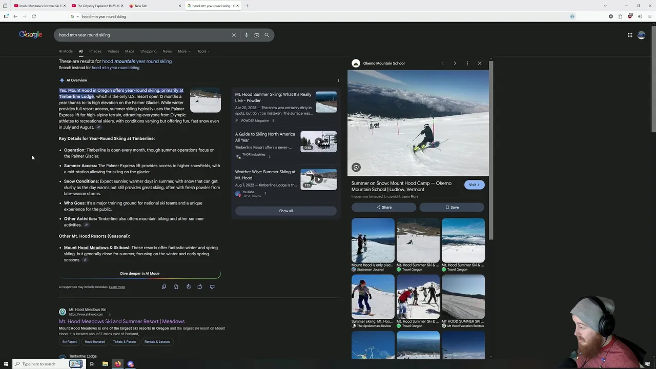
Task: Open search by image camera icon
Action: pyautogui.click(x=256, y=35)
